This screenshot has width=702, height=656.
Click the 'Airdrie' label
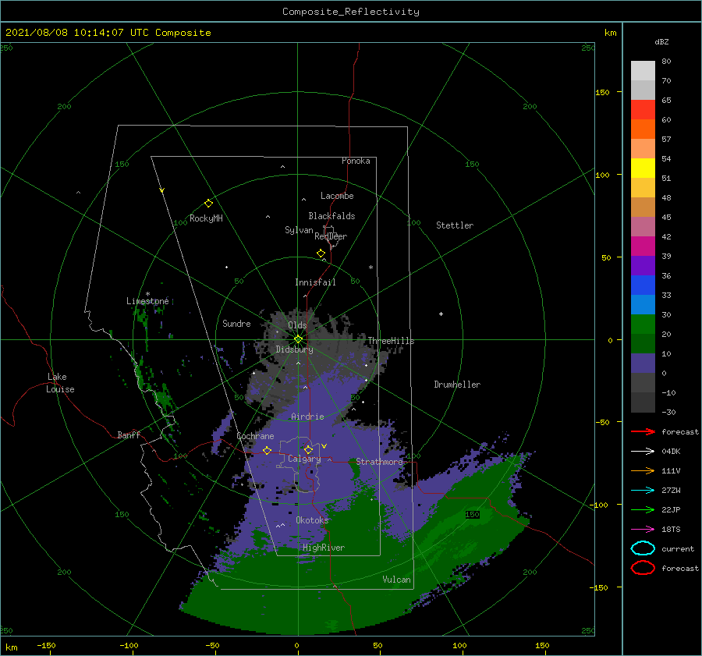click(x=307, y=417)
